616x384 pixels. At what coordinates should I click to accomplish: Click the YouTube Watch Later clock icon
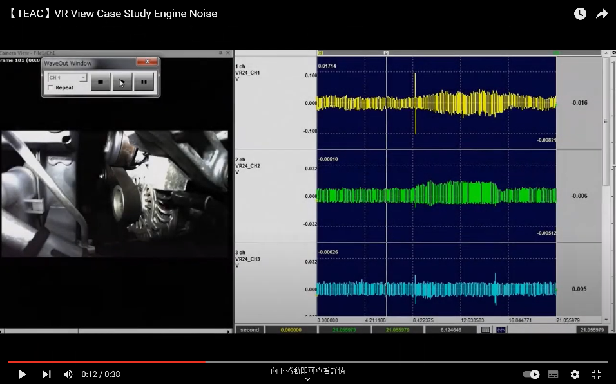pos(580,14)
